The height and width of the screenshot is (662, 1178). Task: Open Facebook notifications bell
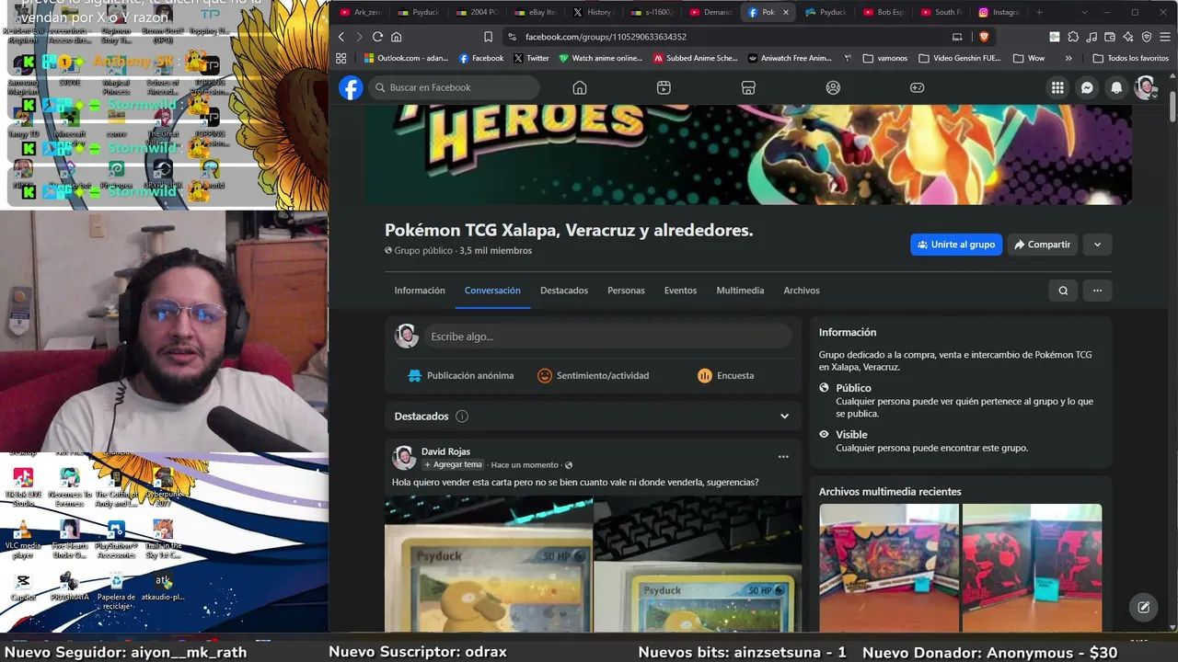(x=1116, y=87)
